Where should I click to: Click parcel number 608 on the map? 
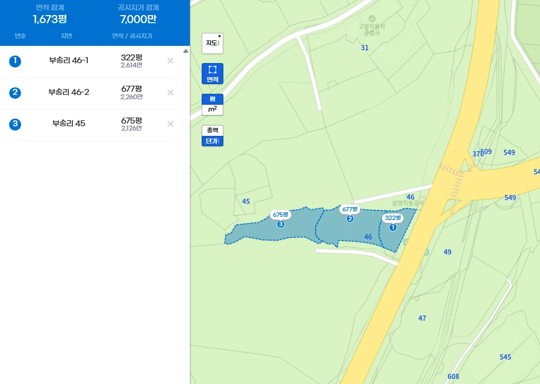(453, 376)
